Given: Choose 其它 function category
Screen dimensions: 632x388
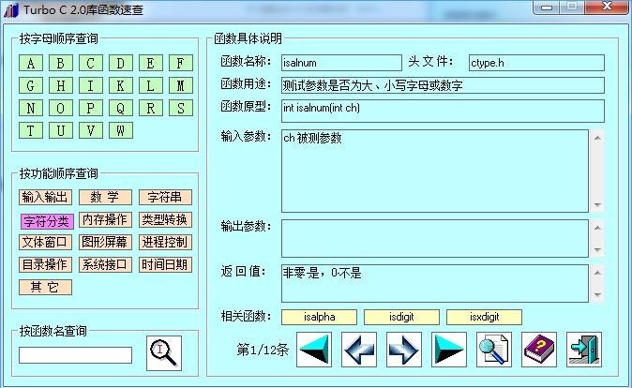Looking at the screenshot, I should pyautogui.click(x=45, y=288).
